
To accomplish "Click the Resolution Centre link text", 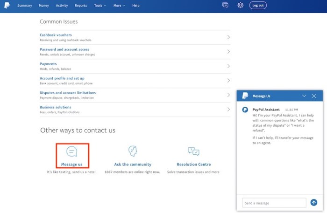I will (194, 165).
